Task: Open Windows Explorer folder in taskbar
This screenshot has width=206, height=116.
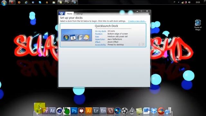Action: pos(54,2)
